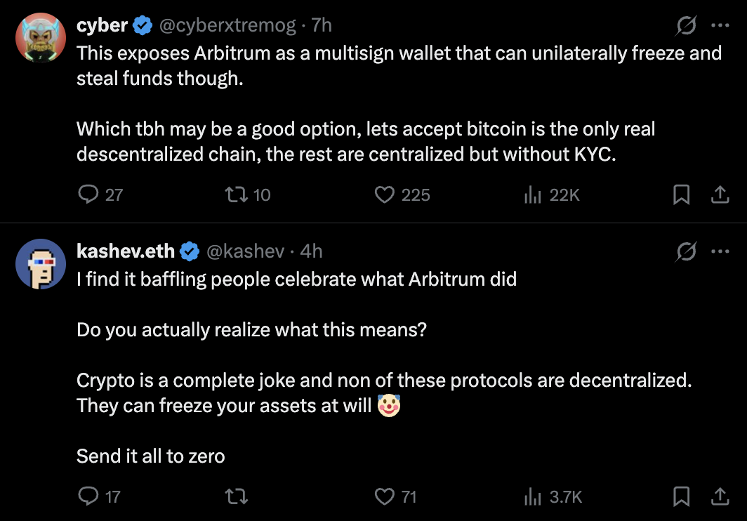Open Grok icon on kashev.eth's tweet
Image resolution: width=747 pixels, height=521 pixels.
[686, 251]
